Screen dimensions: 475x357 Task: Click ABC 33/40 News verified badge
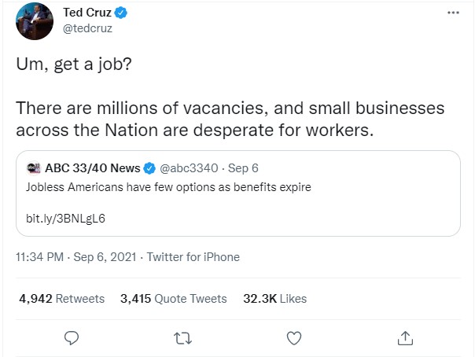(149, 167)
